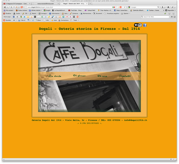
Task: Expand the Più visitati bookmarks dropdown
Action: point(9,10)
